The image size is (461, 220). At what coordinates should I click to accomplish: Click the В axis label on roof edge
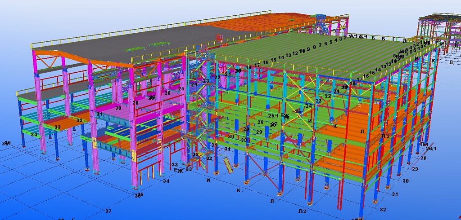pos(383,39)
